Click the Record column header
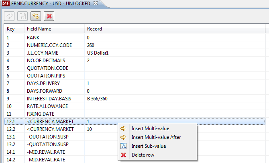This screenshot has width=269, height=163. coord(94,29)
